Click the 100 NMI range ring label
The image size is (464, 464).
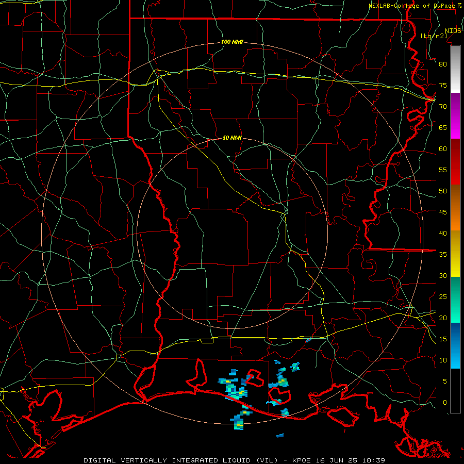[232, 42]
